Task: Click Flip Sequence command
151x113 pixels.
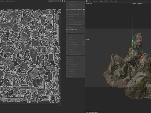Action: tap(75, 69)
